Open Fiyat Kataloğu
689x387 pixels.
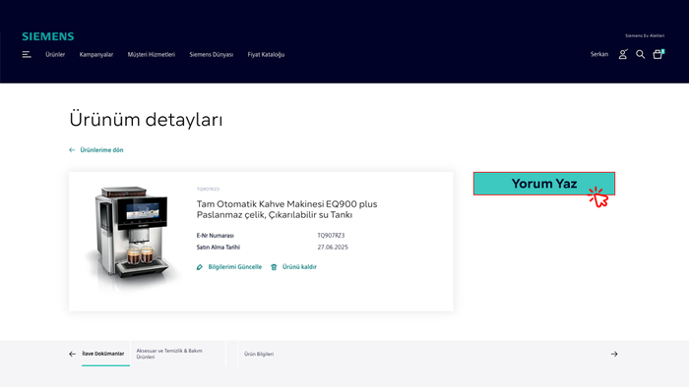pos(266,54)
